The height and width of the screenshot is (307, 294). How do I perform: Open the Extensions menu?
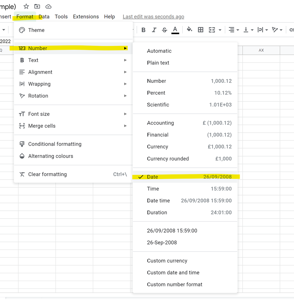(86, 17)
